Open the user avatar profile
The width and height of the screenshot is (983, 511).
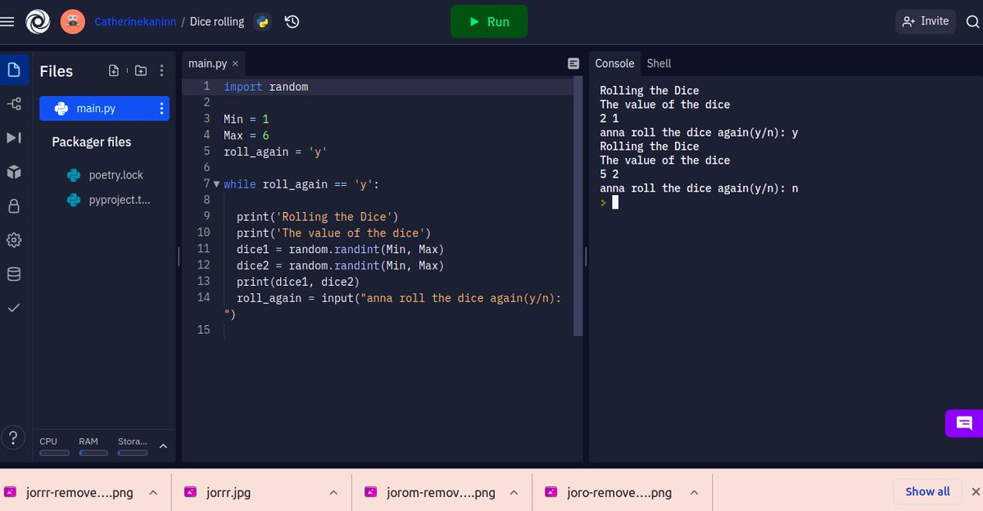coord(73,21)
